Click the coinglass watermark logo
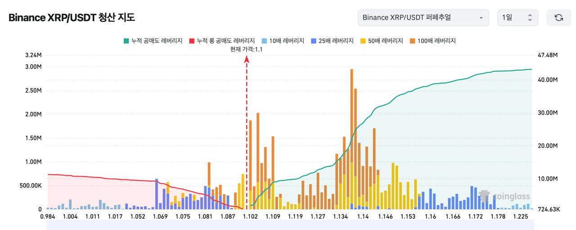Image resolution: width=576 pixels, height=230 pixels. (504, 196)
